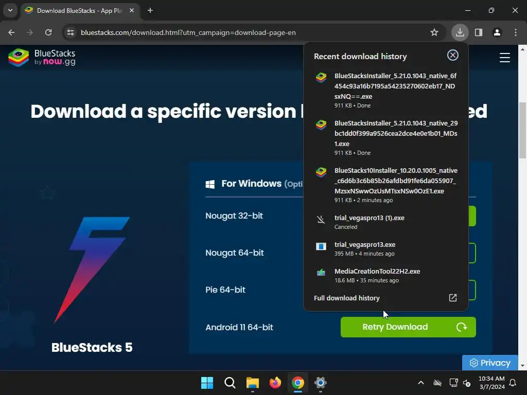Click the muted volume tray icon

pyautogui.click(x=467, y=383)
